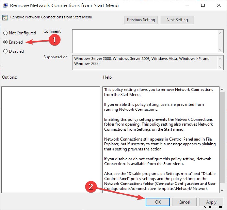Click the Supported on text 'Windows Server 2008'
The width and height of the screenshot is (227, 210).
click(x=93, y=59)
